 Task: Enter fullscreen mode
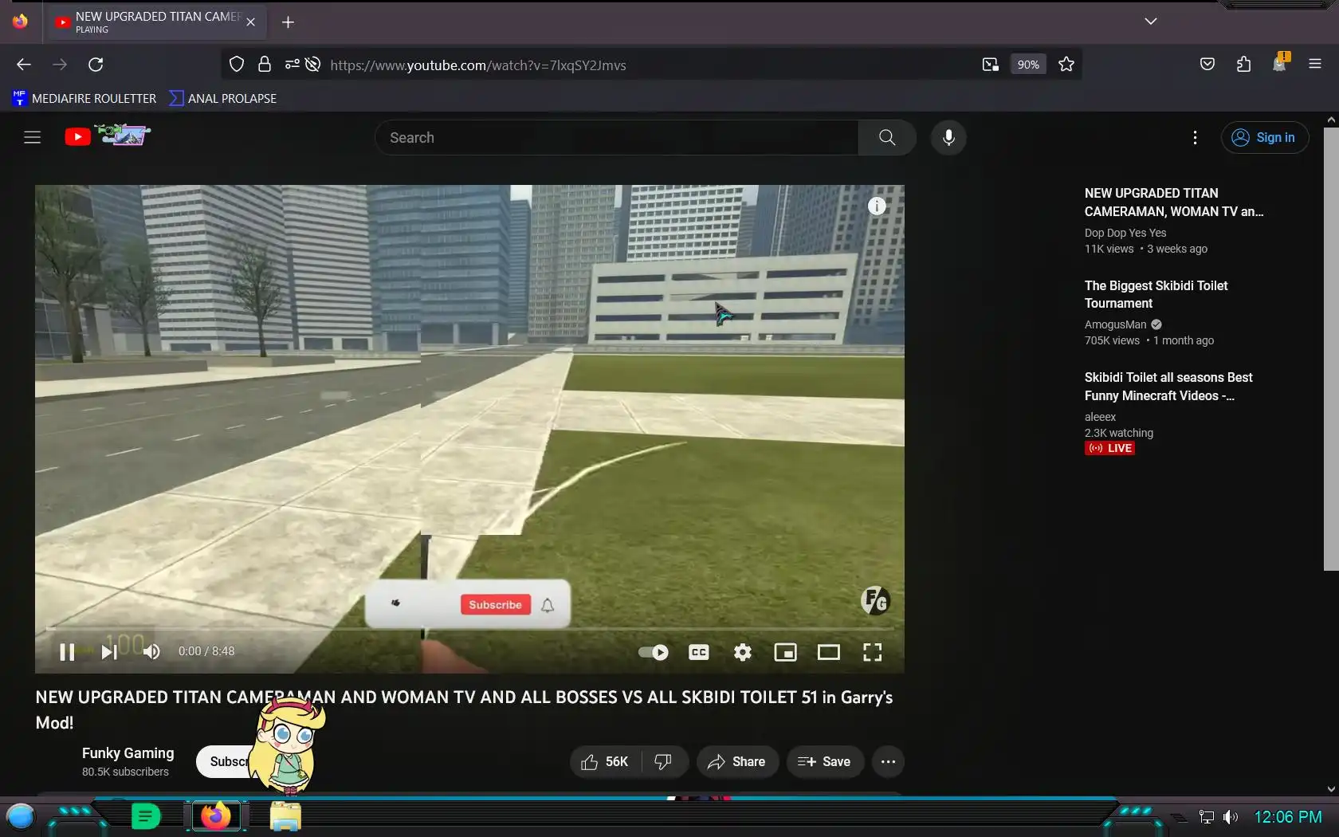873,652
